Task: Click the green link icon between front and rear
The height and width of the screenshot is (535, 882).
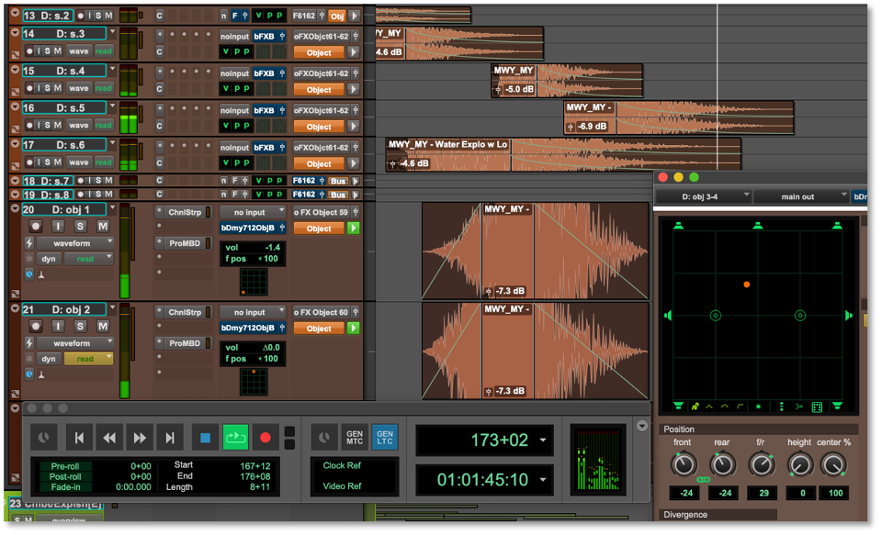Action: point(703,480)
